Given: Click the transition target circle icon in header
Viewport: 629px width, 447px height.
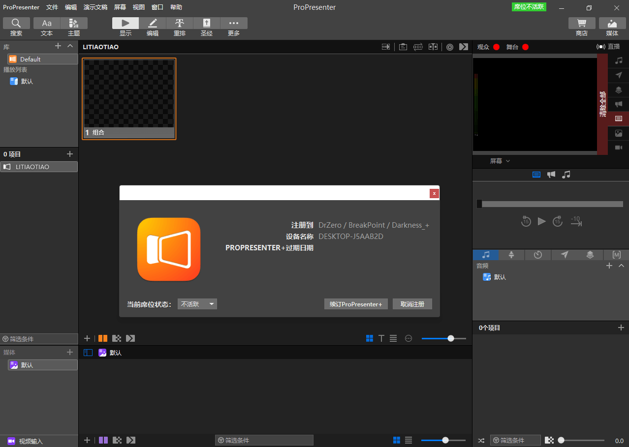Looking at the screenshot, I should (x=450, y=47).
